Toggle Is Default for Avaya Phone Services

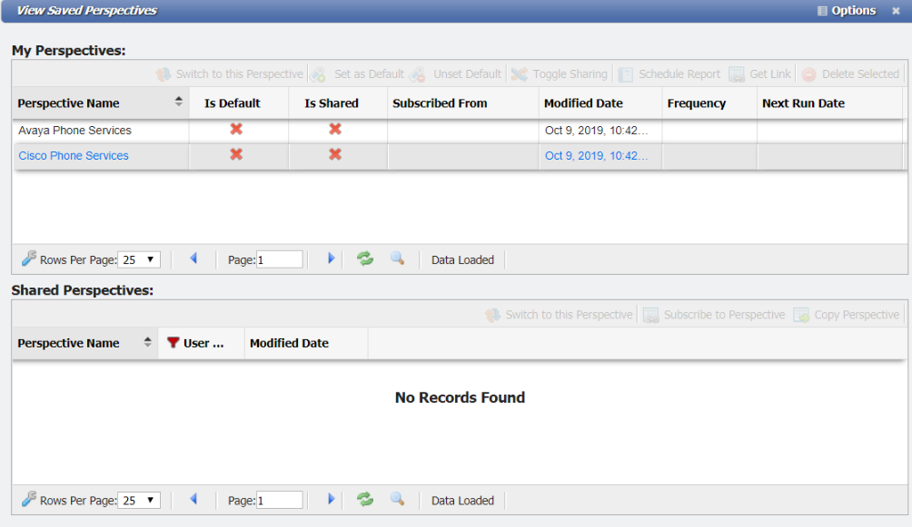tap(236, 130)
